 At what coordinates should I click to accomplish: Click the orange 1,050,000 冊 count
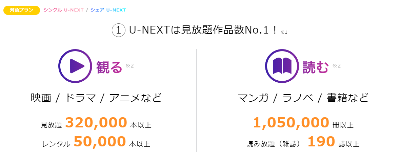[x=291, y=123]
